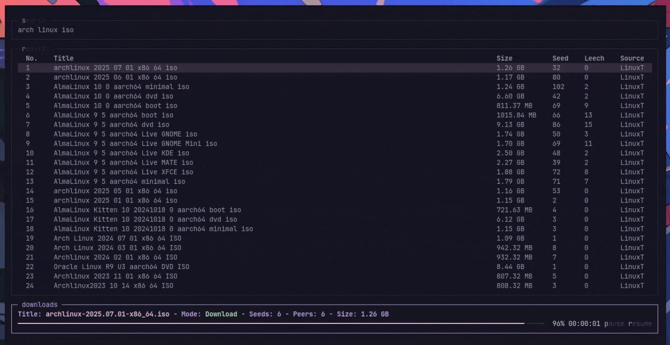Choose AlmaLinux Kitten 10 aarch64 boot iso row

(147, 210)
